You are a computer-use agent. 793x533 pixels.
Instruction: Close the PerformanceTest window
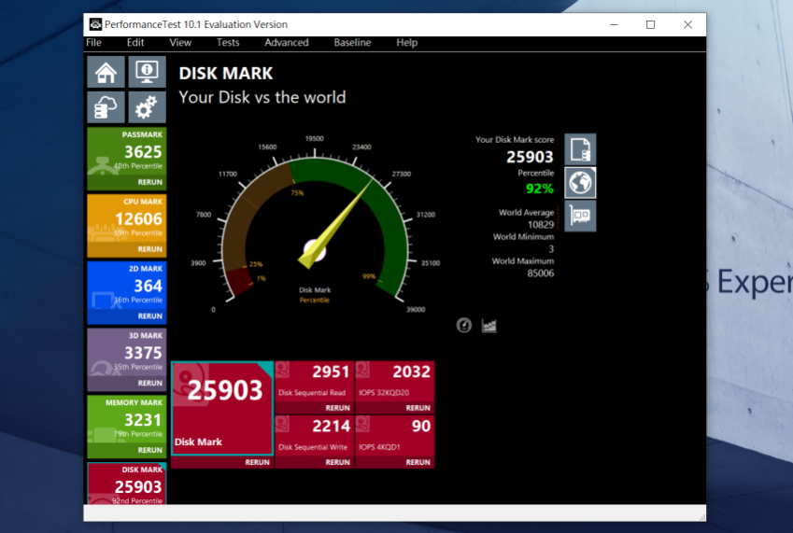tap(687, 24)
